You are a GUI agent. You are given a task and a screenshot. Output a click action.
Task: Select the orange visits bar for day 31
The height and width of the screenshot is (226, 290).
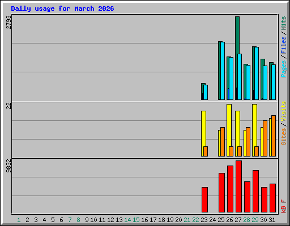[x=274, y=136]
